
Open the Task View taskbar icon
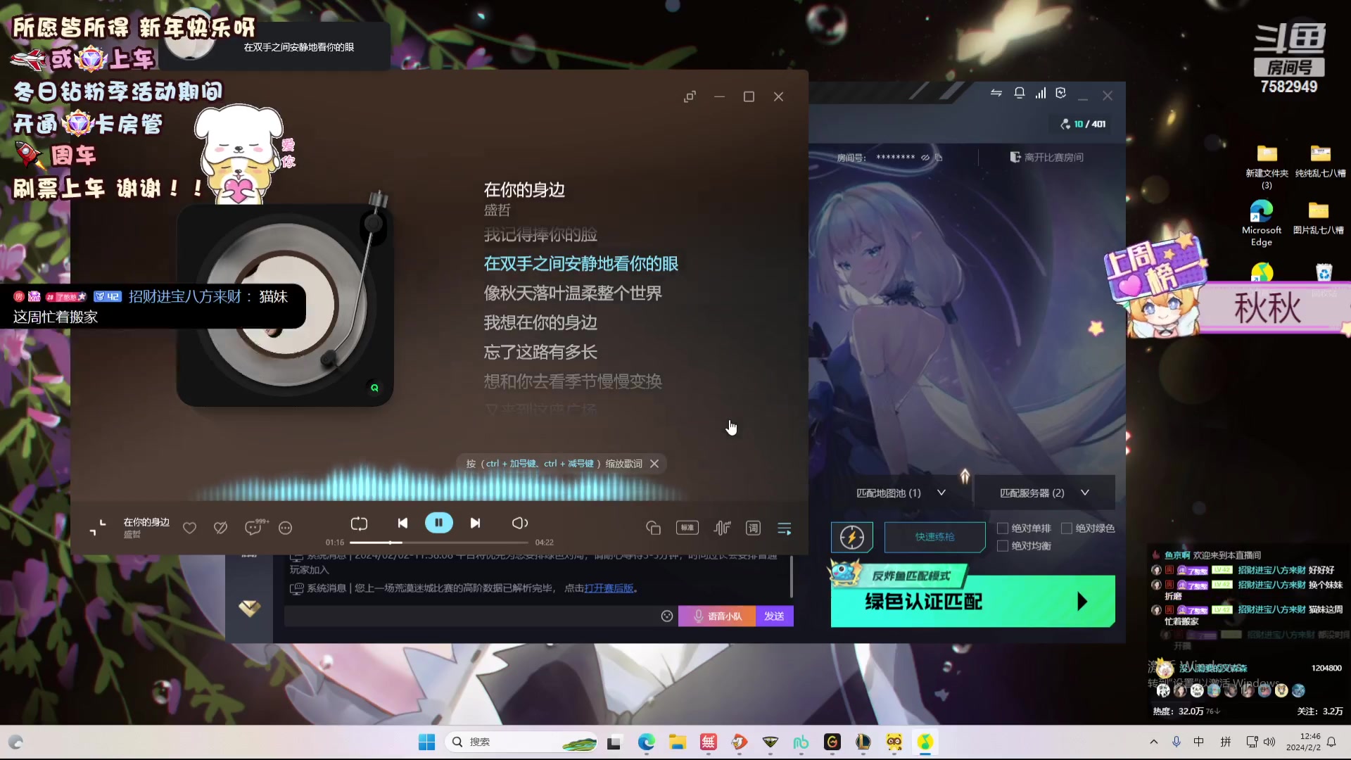614,742
